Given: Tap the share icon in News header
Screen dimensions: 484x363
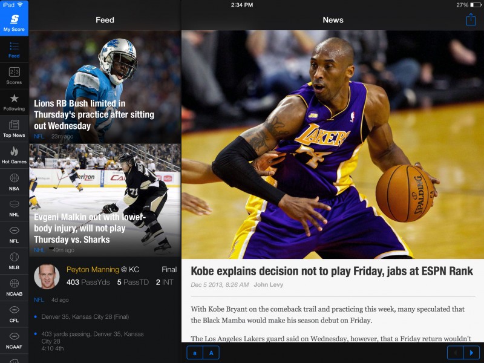Looking at the screenshot, I should pos(471,19).
